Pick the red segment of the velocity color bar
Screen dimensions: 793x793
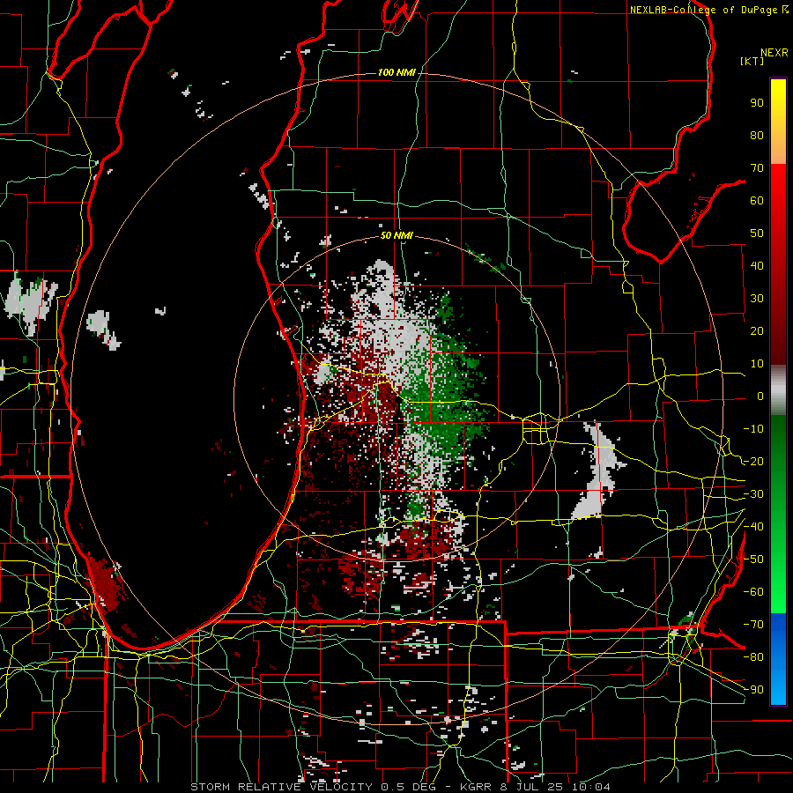coord(778,264)
